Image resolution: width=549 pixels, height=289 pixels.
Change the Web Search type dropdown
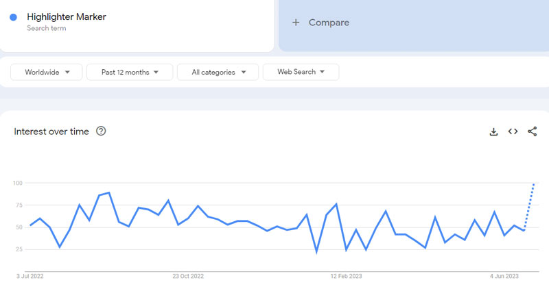301,72
